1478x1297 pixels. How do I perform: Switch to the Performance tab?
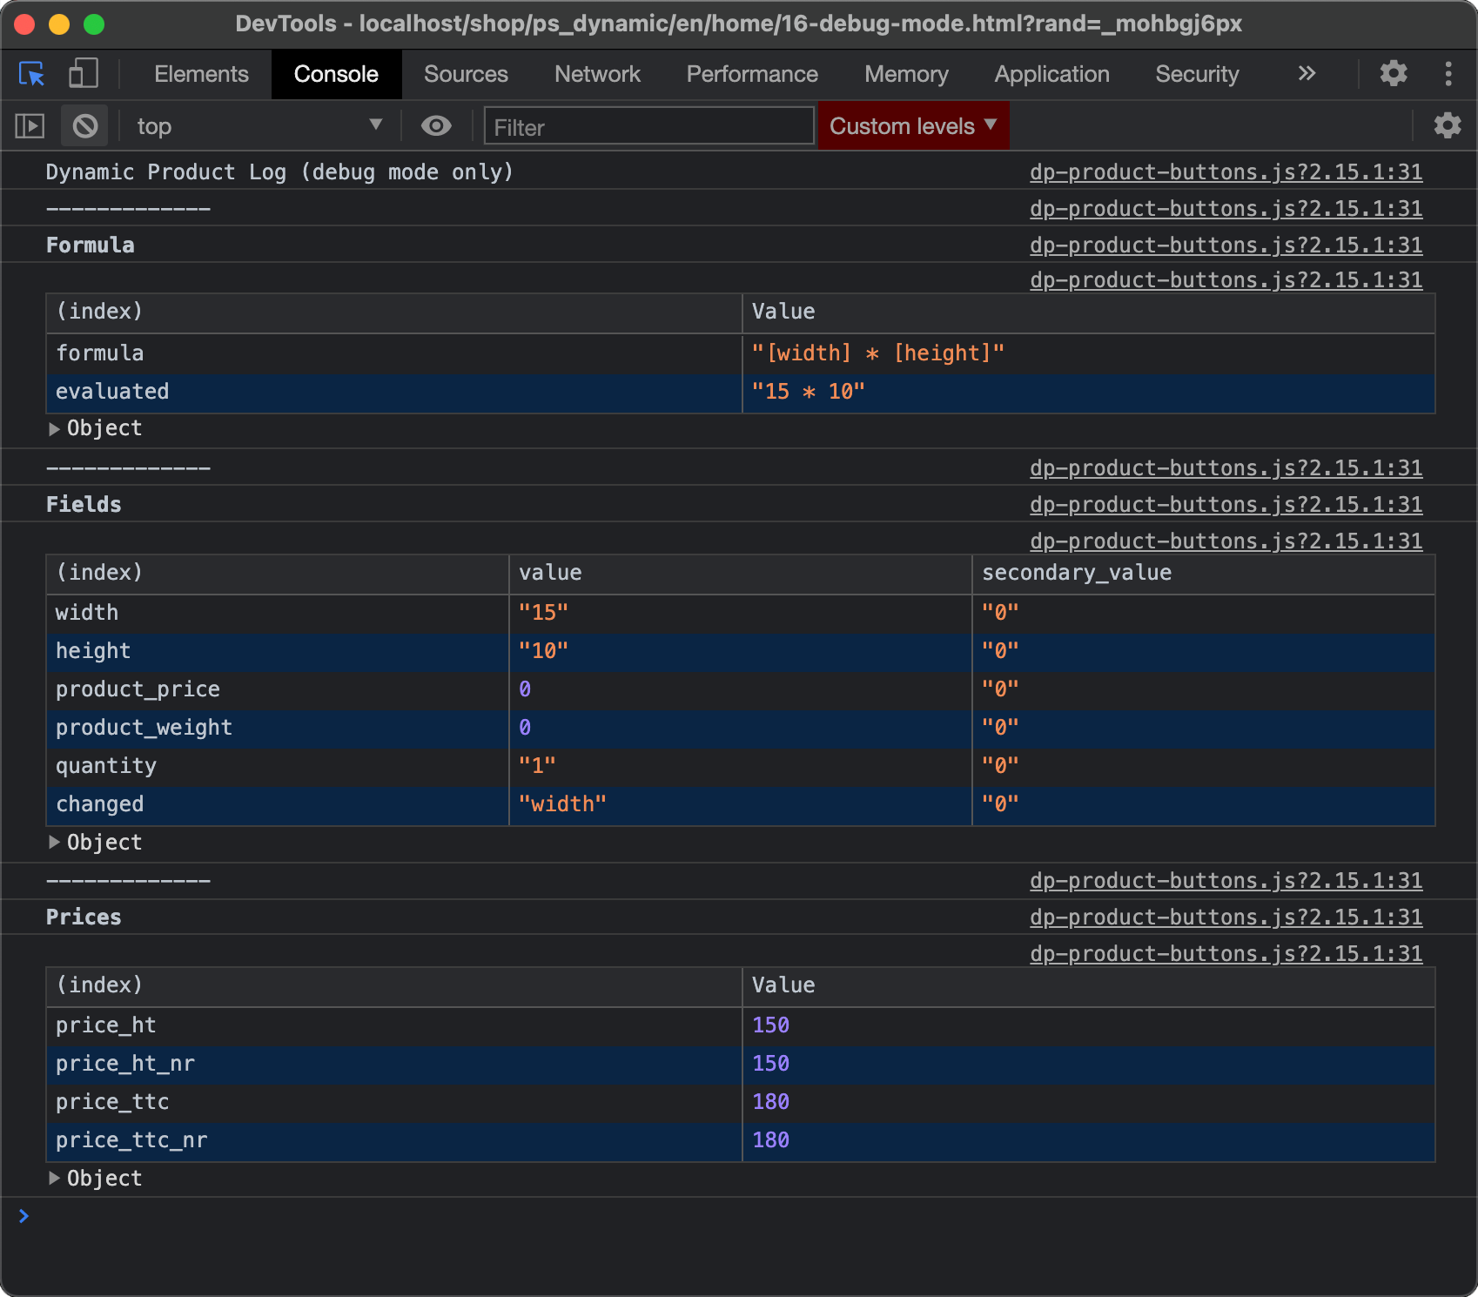click(752, 74)
